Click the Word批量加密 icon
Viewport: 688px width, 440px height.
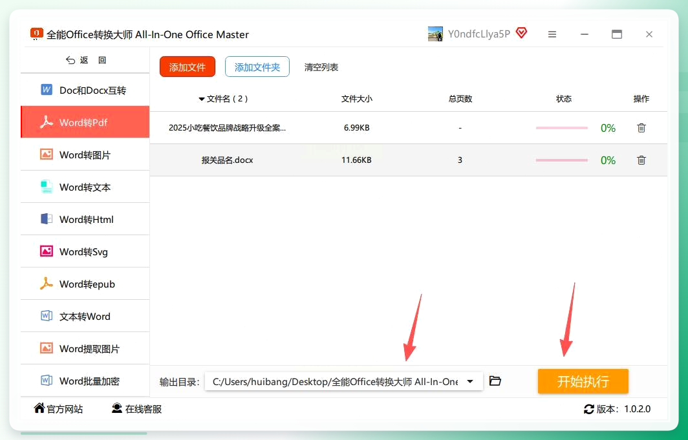click(x=47, y=381)
